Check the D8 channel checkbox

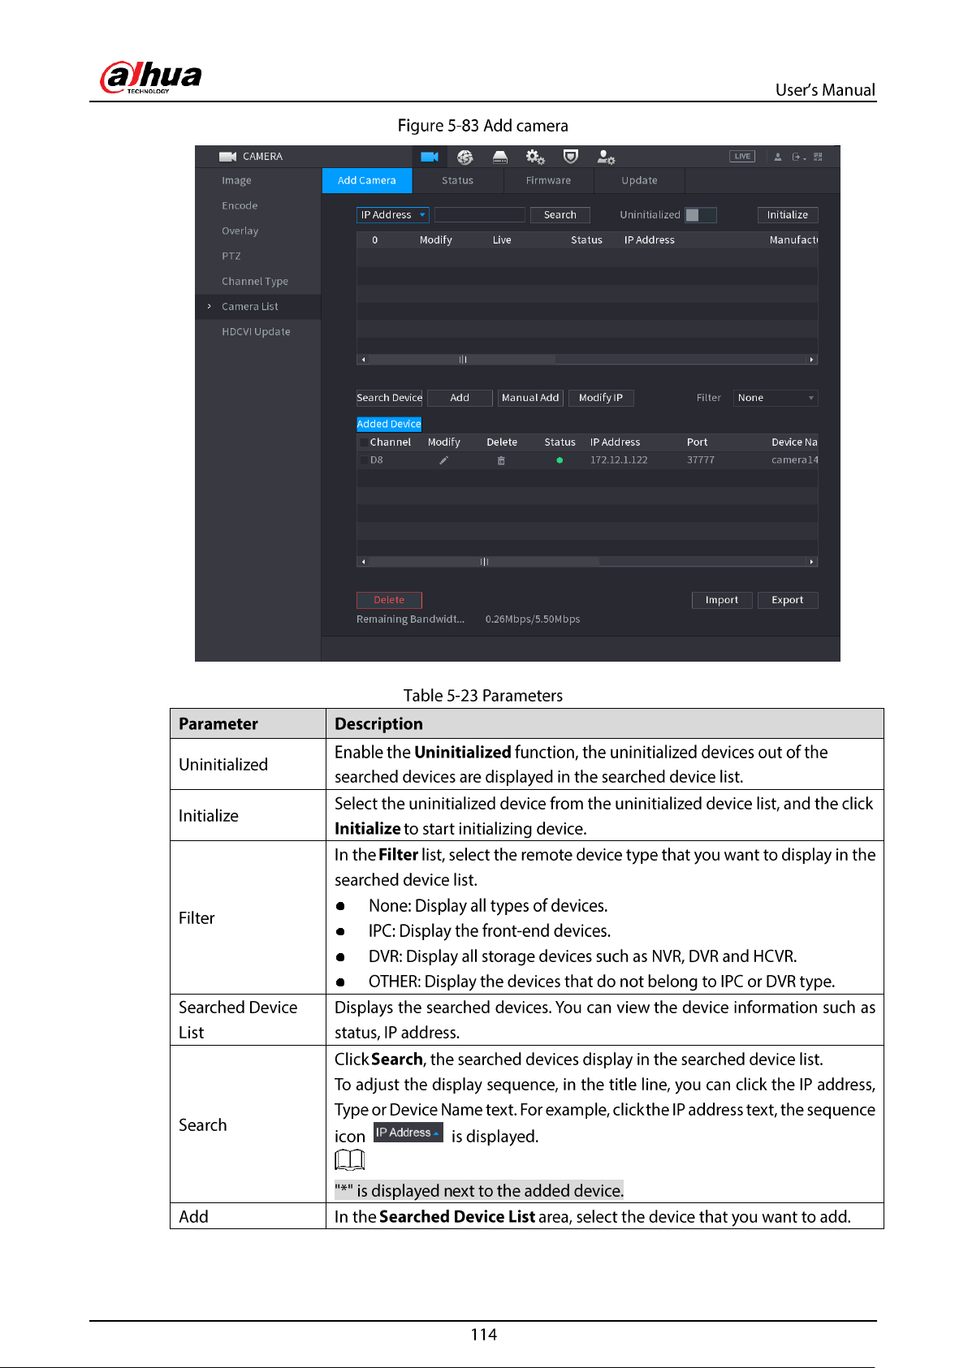364,460
